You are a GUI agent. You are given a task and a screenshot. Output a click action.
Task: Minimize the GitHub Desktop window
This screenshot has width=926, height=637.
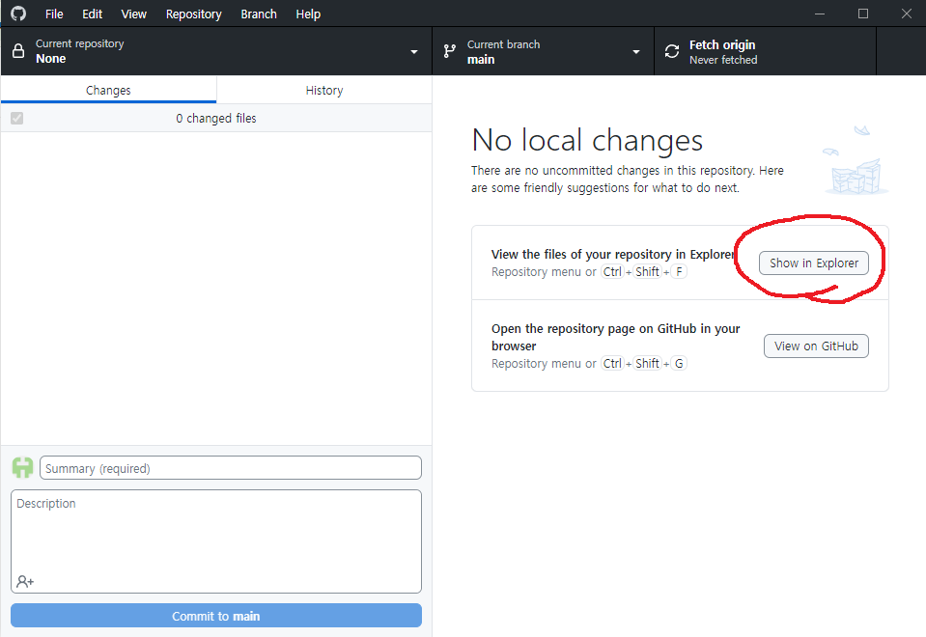click(x=820, y=14)
